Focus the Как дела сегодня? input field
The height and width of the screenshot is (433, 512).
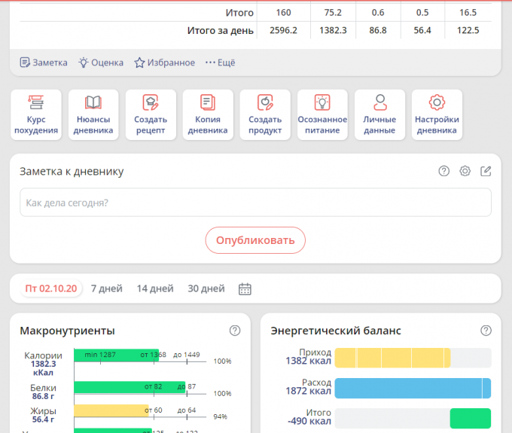(x=255, y=203)
